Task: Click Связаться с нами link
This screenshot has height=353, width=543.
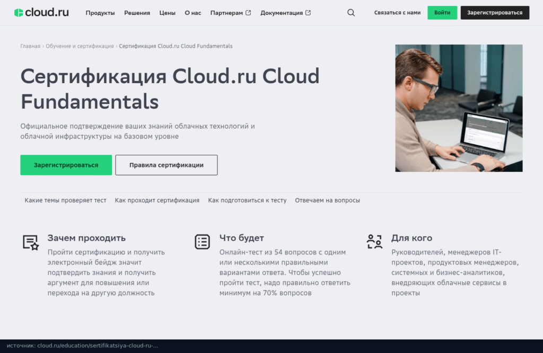Action: pyautogui.click(x=397, y=13)
